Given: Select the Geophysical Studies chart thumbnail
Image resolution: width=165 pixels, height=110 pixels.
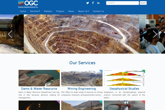Looking at the screenshot, I should pos(124,78).
